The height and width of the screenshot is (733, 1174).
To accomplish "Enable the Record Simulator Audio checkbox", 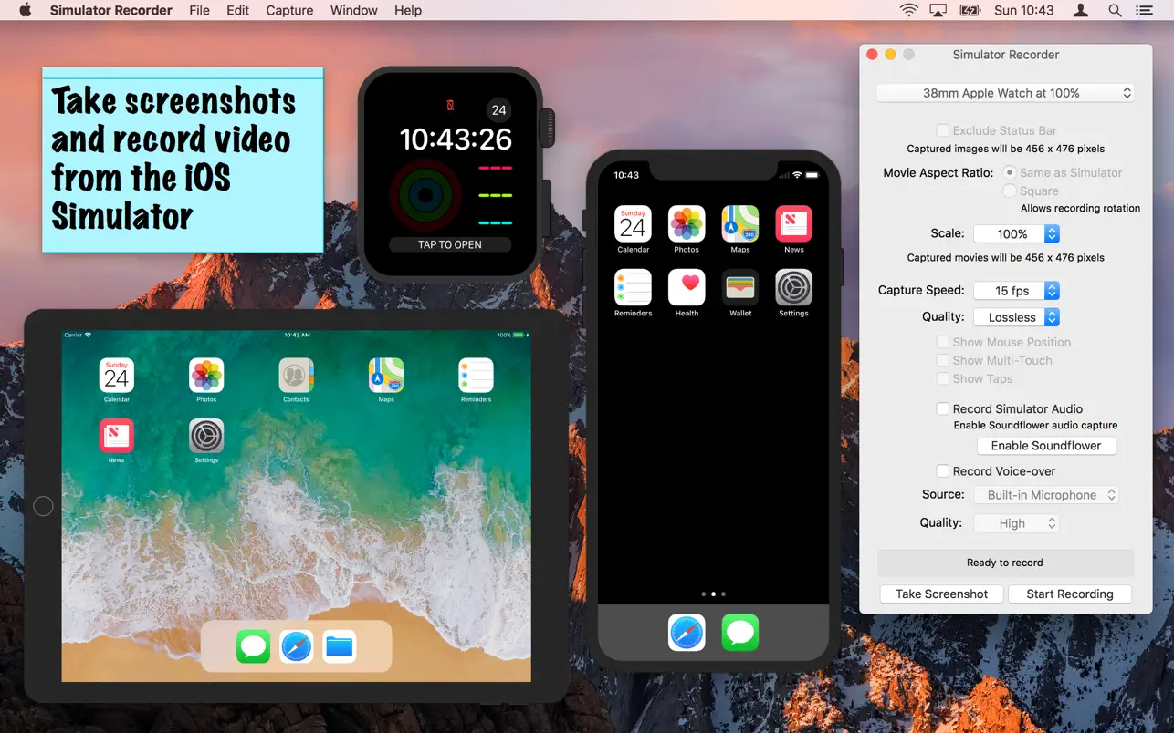I will point(942,408).
